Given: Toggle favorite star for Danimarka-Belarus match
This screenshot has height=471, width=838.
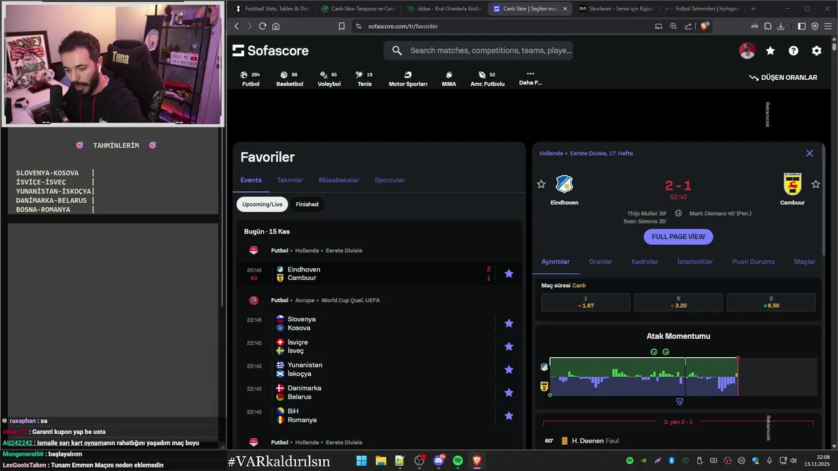Looking at the screenshot, I should point(509,392).
